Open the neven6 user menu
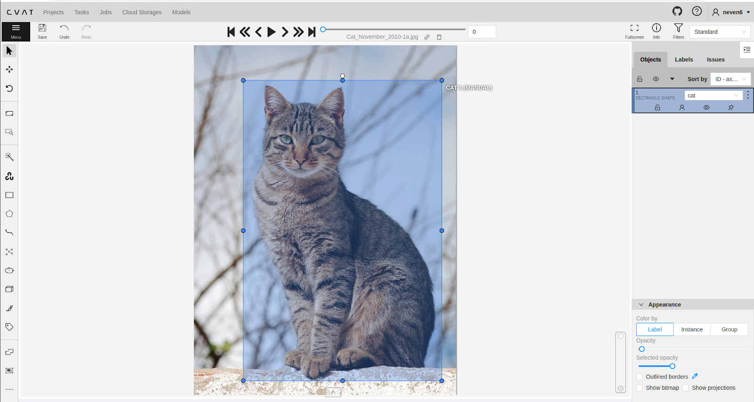The height and width of the screenshot is (402, 754). 731,12
